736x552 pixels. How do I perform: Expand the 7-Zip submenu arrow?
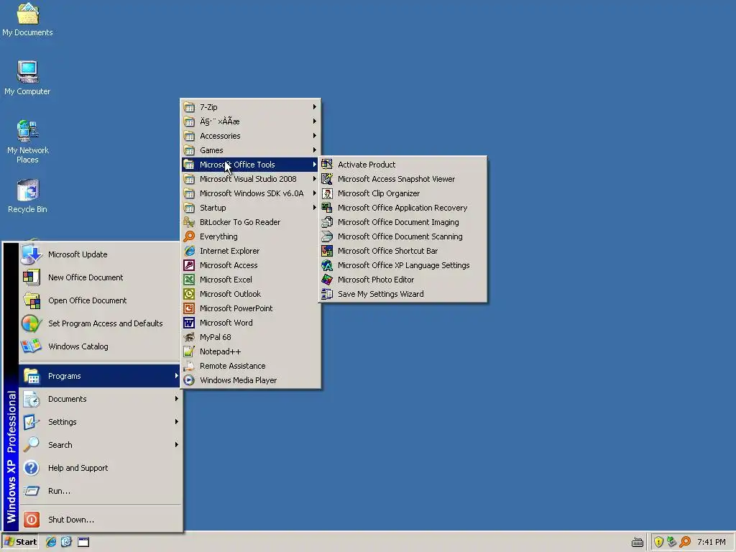click(315, 107)
